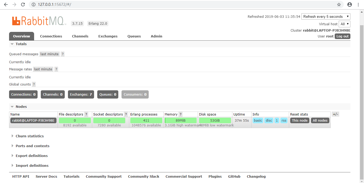Toggle table columns with +/- button
The image size is (364, 183).
click(335, 114)
